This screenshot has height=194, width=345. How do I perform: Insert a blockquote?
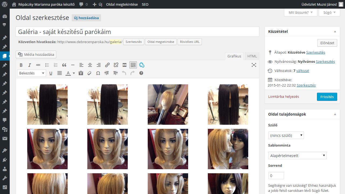click(x=64, y=65)
